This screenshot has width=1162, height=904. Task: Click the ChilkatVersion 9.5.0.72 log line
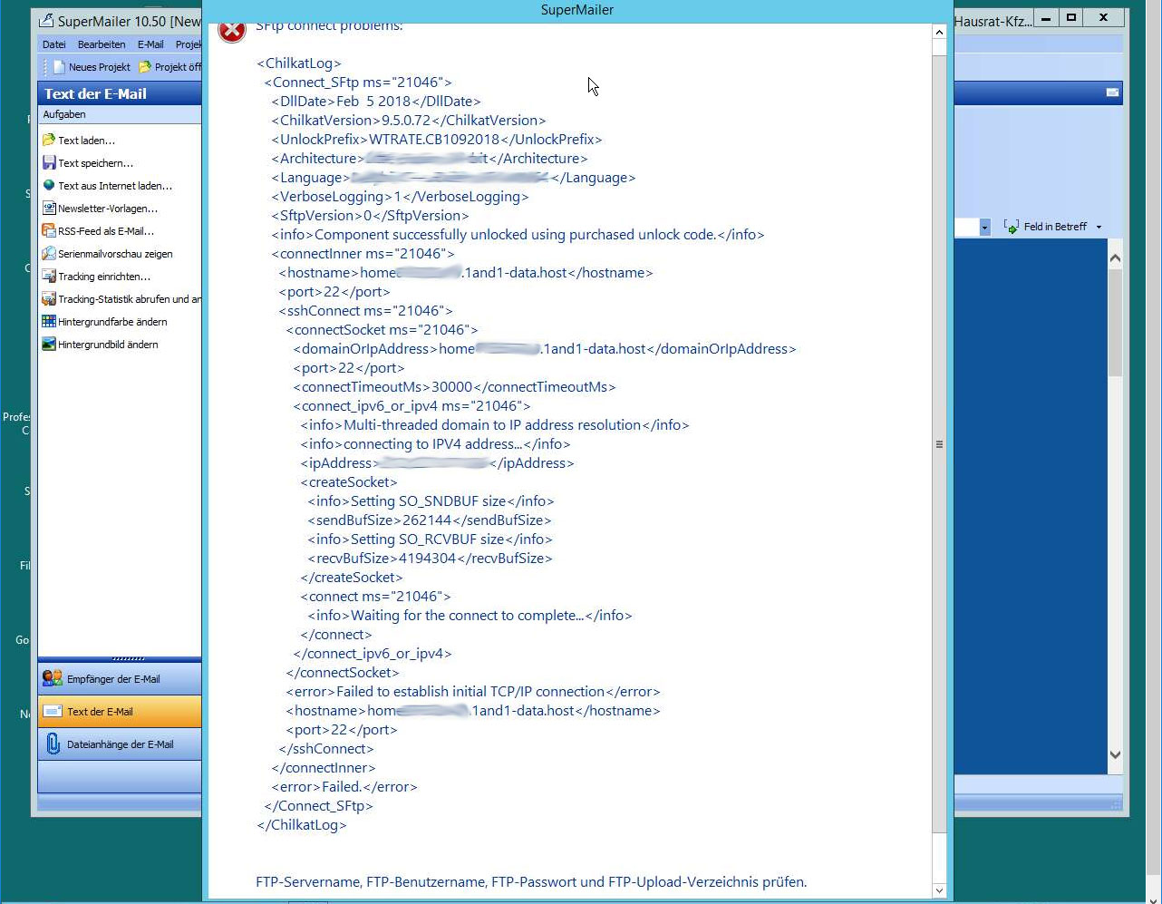click(x=409, y=121)
